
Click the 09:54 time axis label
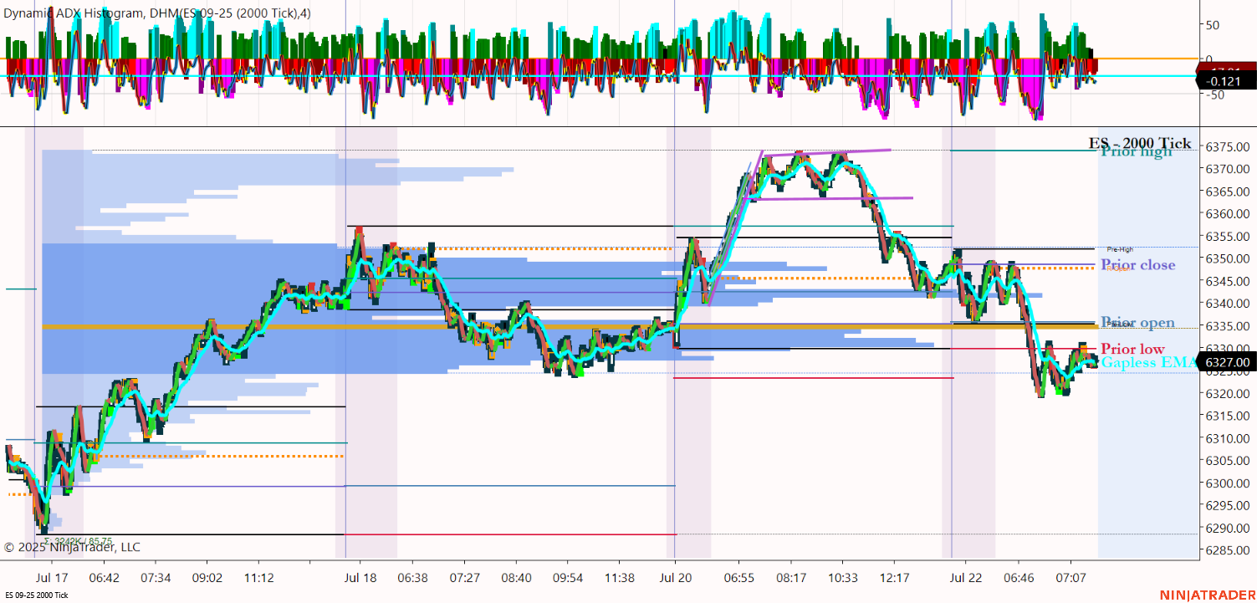[x=569, y=578]
